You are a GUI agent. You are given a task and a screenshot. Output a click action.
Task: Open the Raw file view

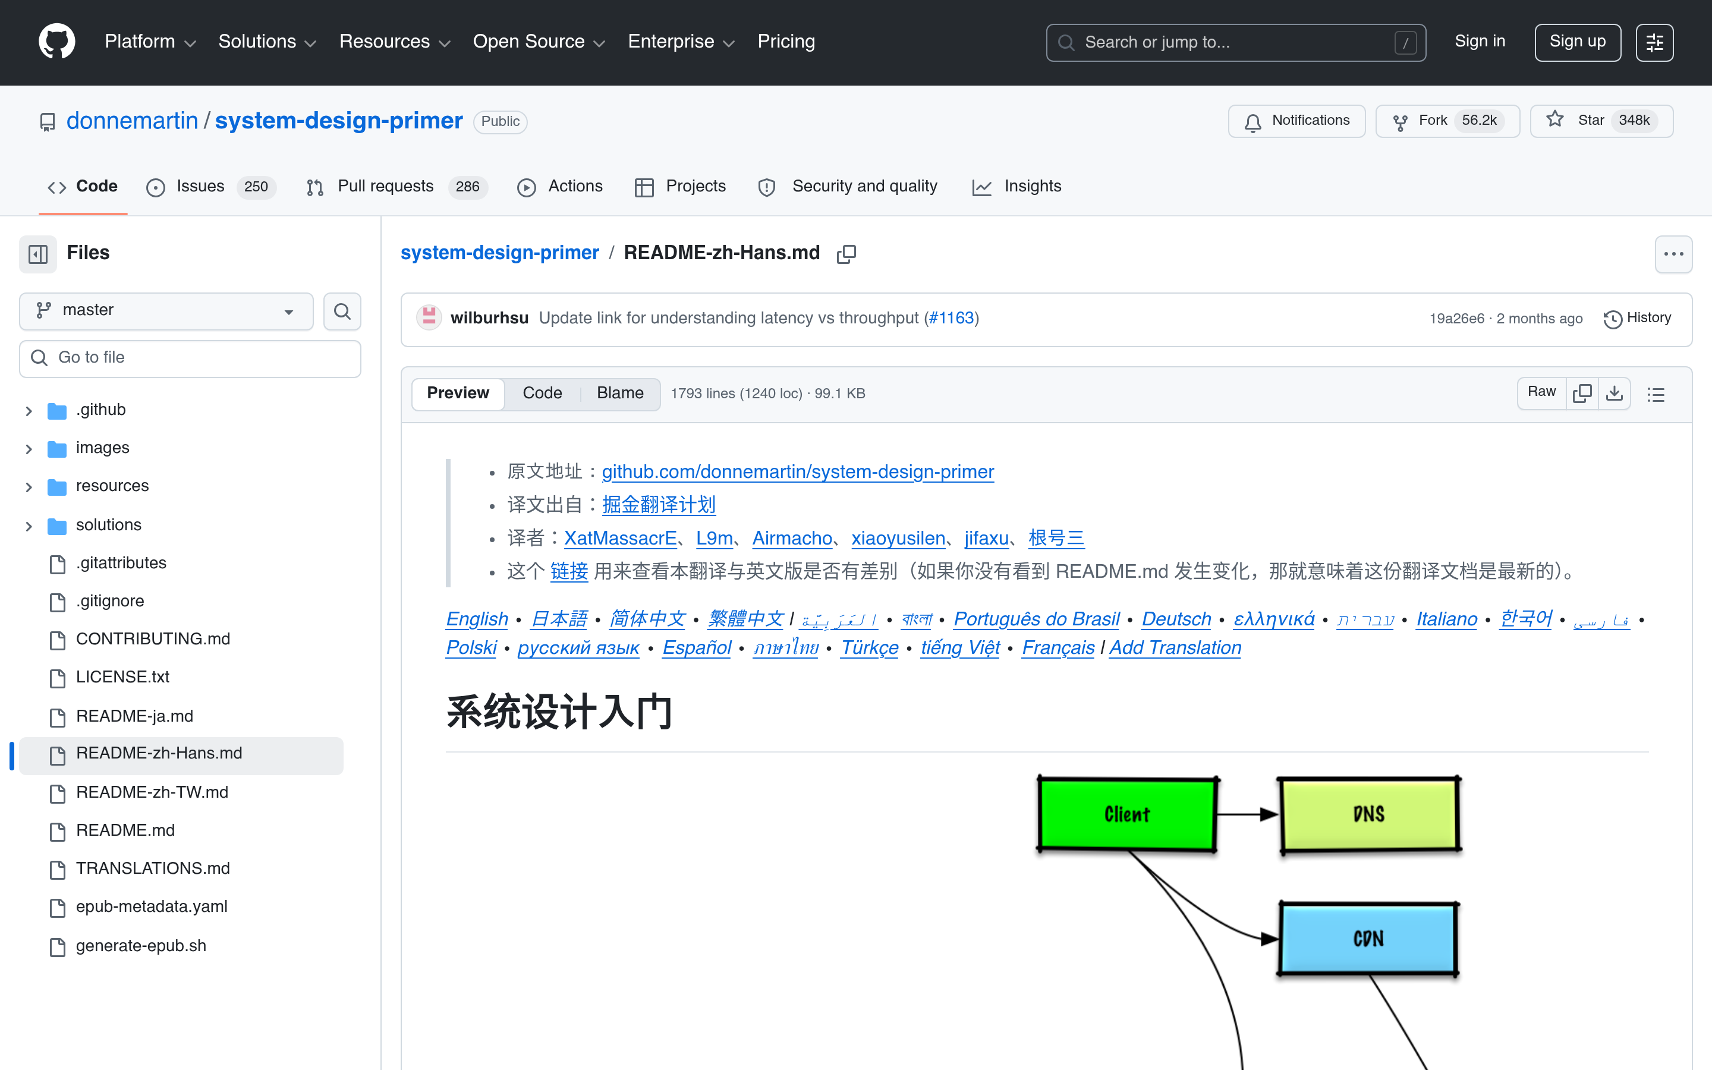coord(1541,393)
